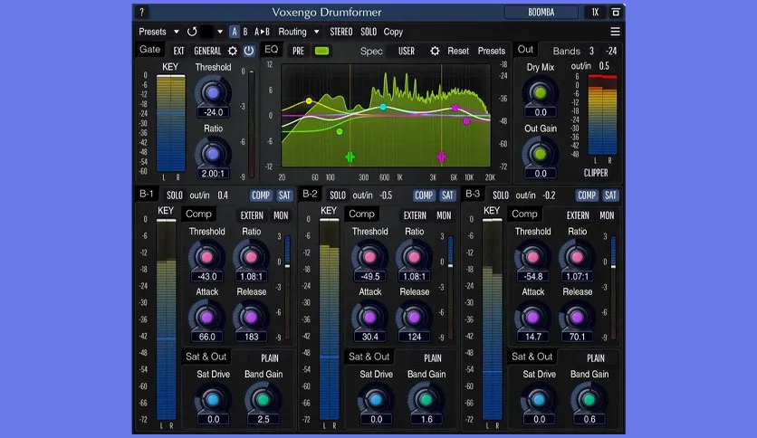This screenshot has height=438, width=757.
Task: Open the B-3 Comp tab
Action: 524,214
